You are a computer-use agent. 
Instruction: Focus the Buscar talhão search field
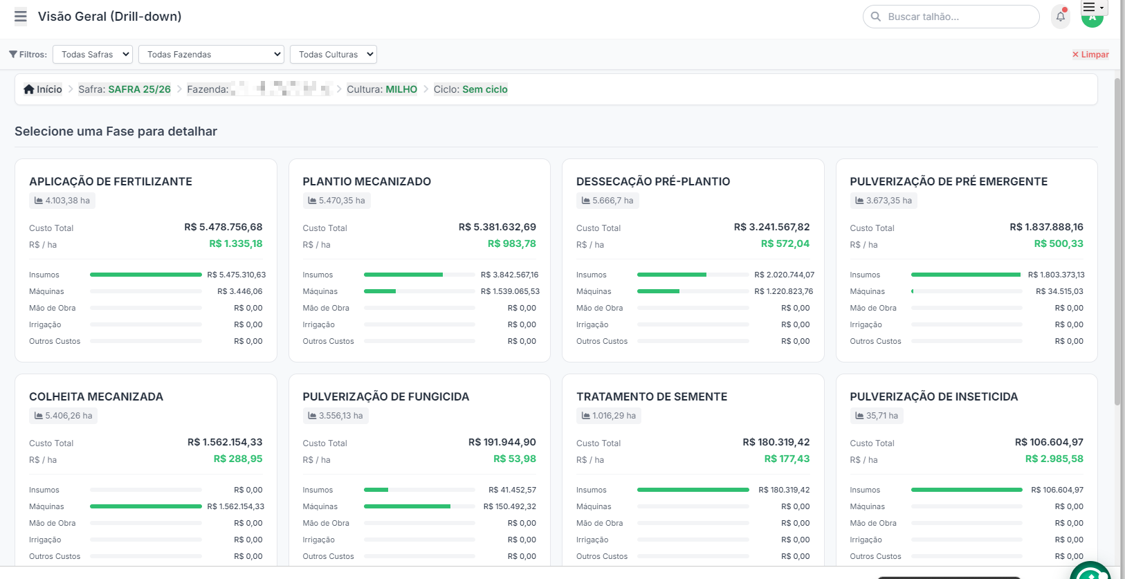pyautogui.click(x=951, y=17)
